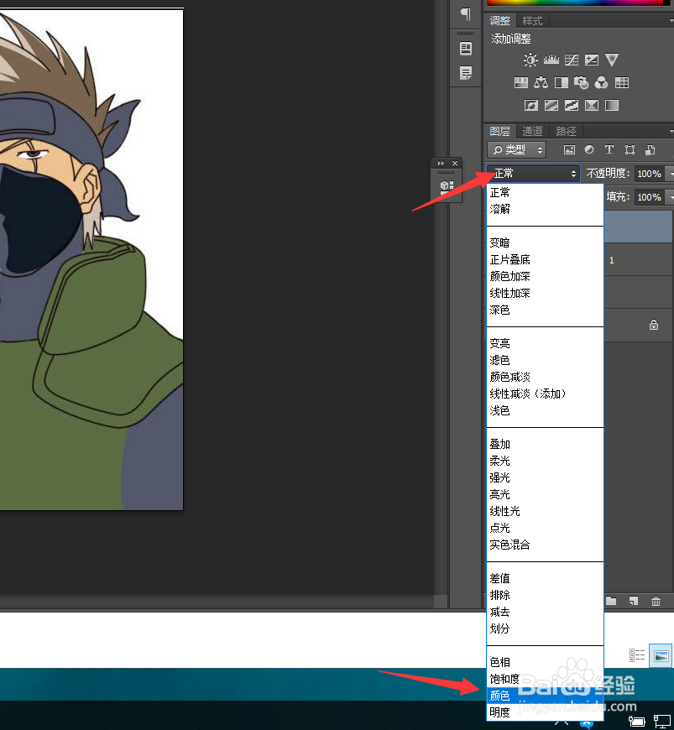
Task: Choose 线性加深 blend mode
Action: click(x=545, y=294)
